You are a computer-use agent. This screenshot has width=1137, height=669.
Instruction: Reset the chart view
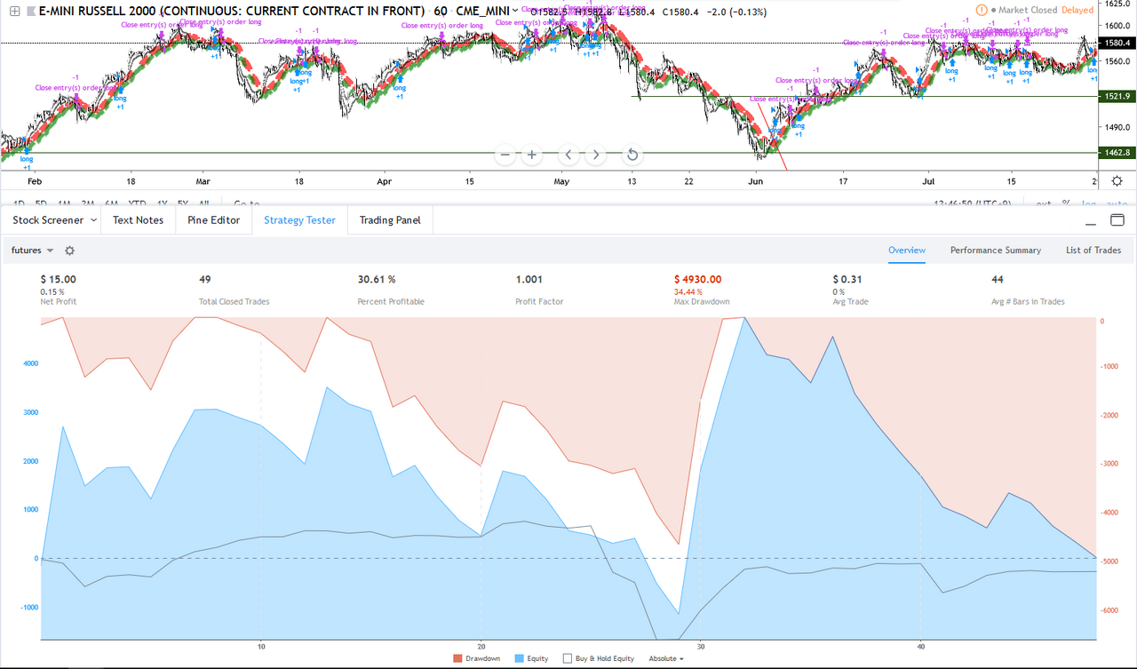pos(632,155)
